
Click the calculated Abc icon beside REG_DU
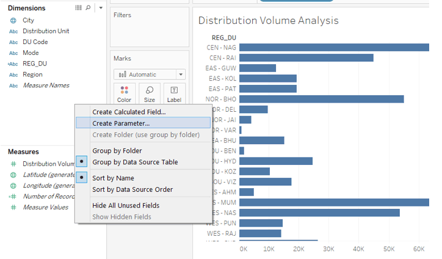(13, 64)
